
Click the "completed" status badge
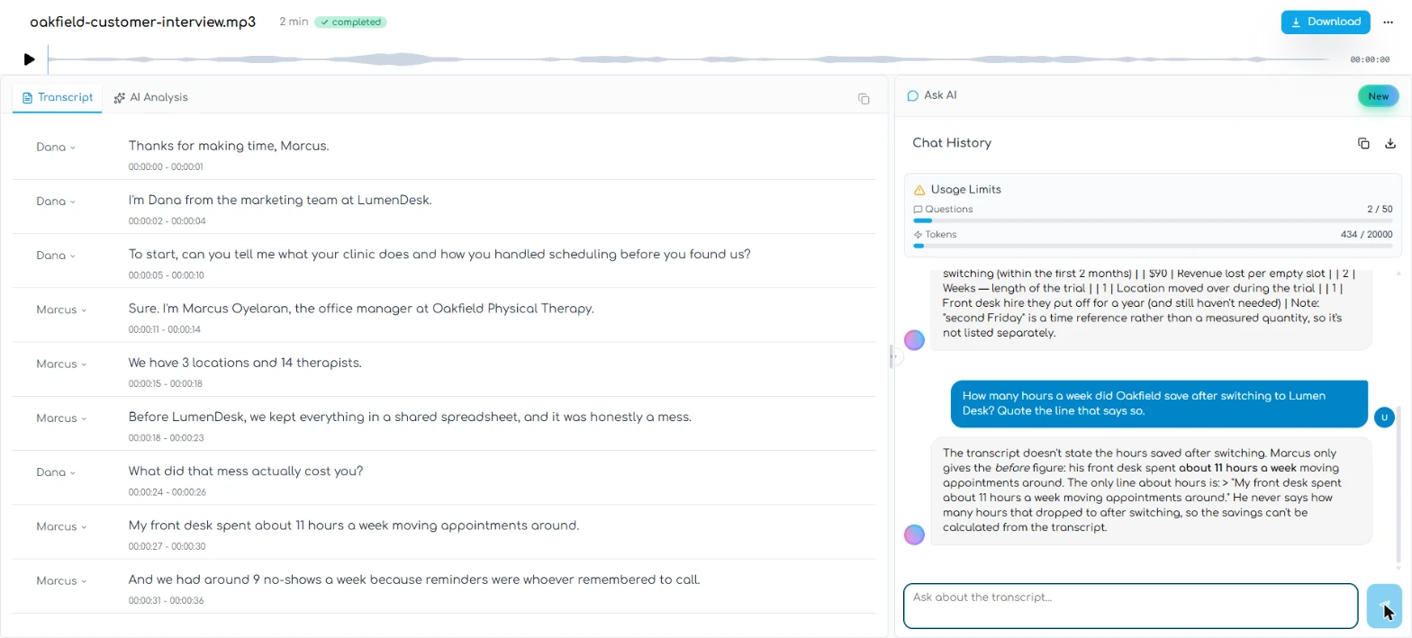pos(350,22)
